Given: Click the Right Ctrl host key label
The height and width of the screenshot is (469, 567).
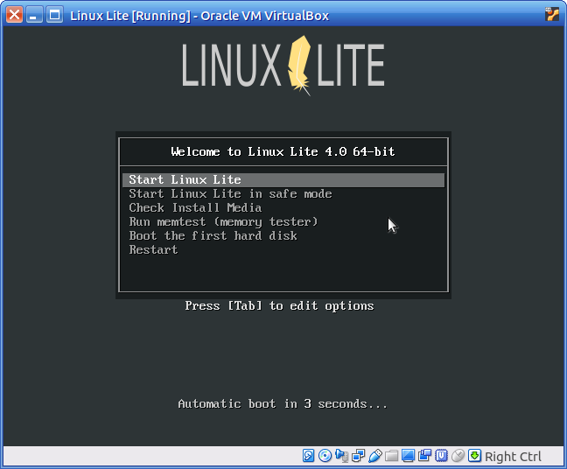Looking at the screenshot, I should [x=513, y=457].
